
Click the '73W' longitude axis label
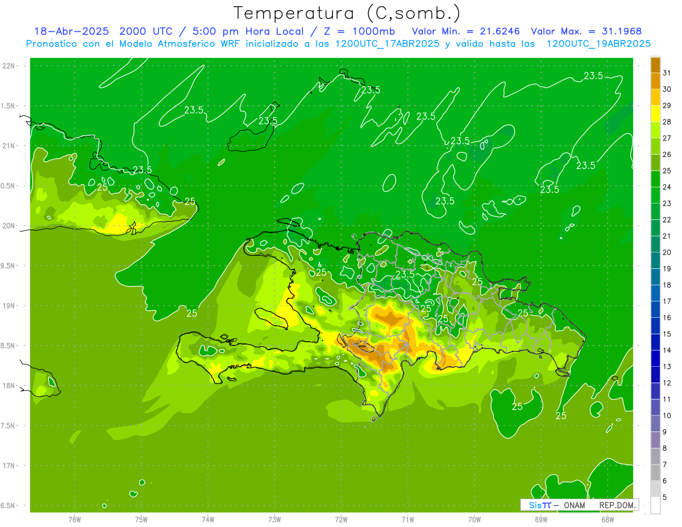[275, 520]
